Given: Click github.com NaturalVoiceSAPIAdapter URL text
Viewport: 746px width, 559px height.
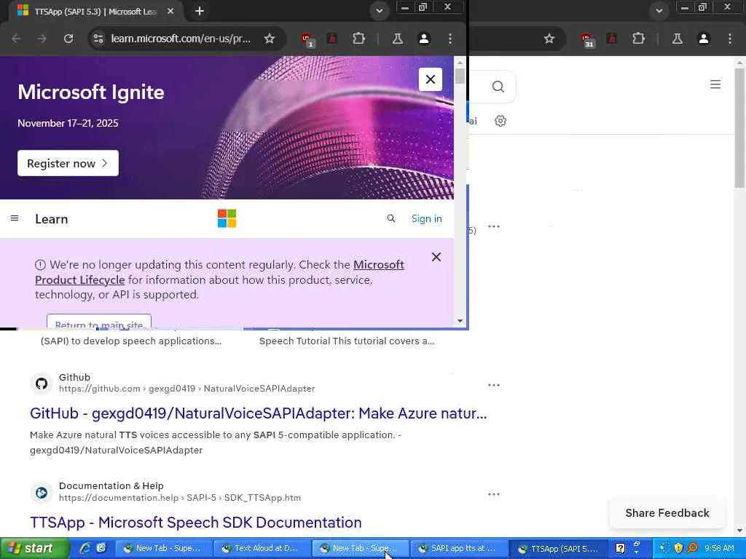Looking at the screenshot, I should (187, 389).
